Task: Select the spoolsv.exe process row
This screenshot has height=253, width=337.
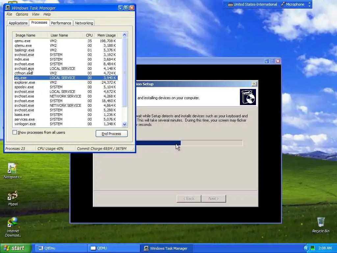Action: (x=65, y=87)
